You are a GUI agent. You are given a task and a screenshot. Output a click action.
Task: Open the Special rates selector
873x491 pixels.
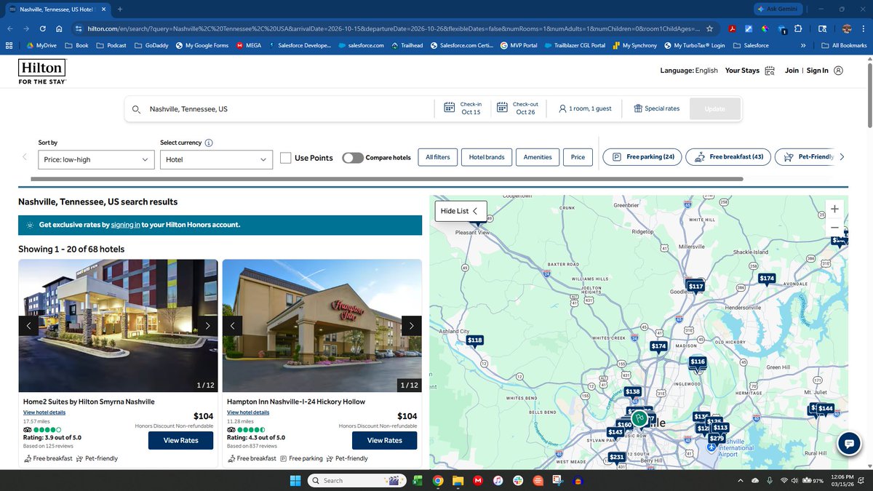pyautogui.click(x=656, y=108)
